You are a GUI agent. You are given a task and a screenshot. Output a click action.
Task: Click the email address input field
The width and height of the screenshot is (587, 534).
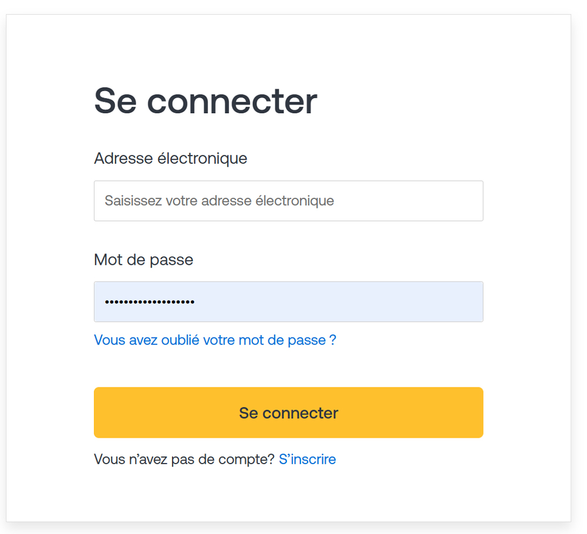[288, 201]
